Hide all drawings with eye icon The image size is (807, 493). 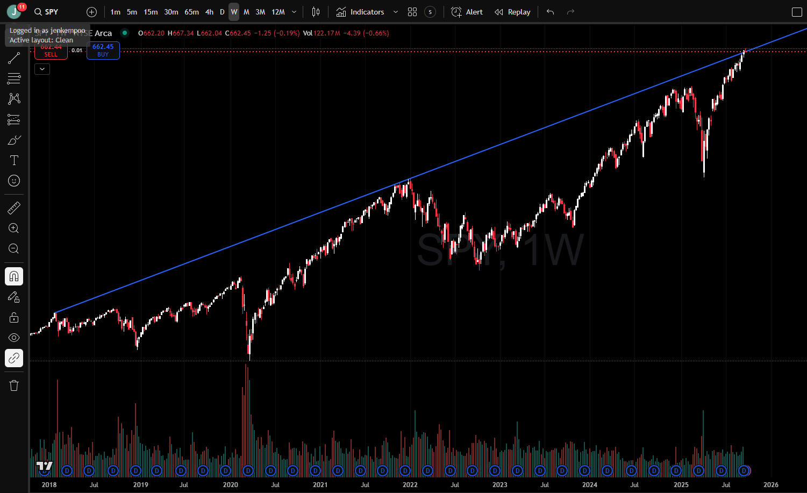14,338
